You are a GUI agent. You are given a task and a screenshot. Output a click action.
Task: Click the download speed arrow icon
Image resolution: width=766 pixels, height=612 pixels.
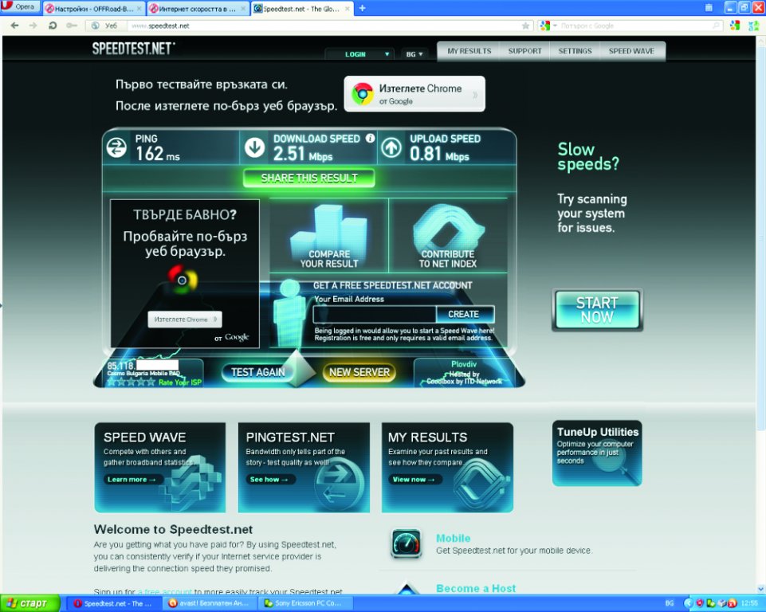pyautogui.click(x=254, y=147)
